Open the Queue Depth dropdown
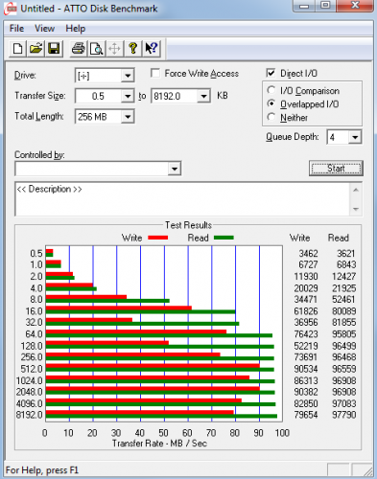 point(355,137)
